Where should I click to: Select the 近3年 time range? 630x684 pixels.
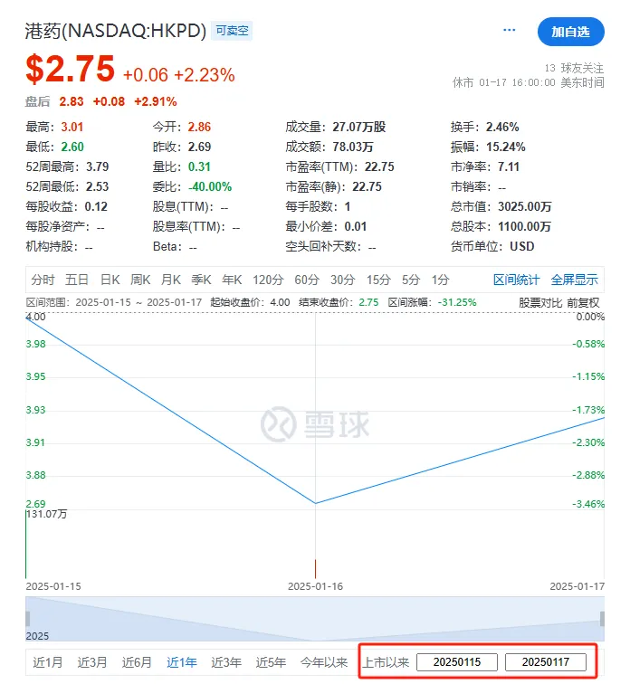(x=226, y=662)
